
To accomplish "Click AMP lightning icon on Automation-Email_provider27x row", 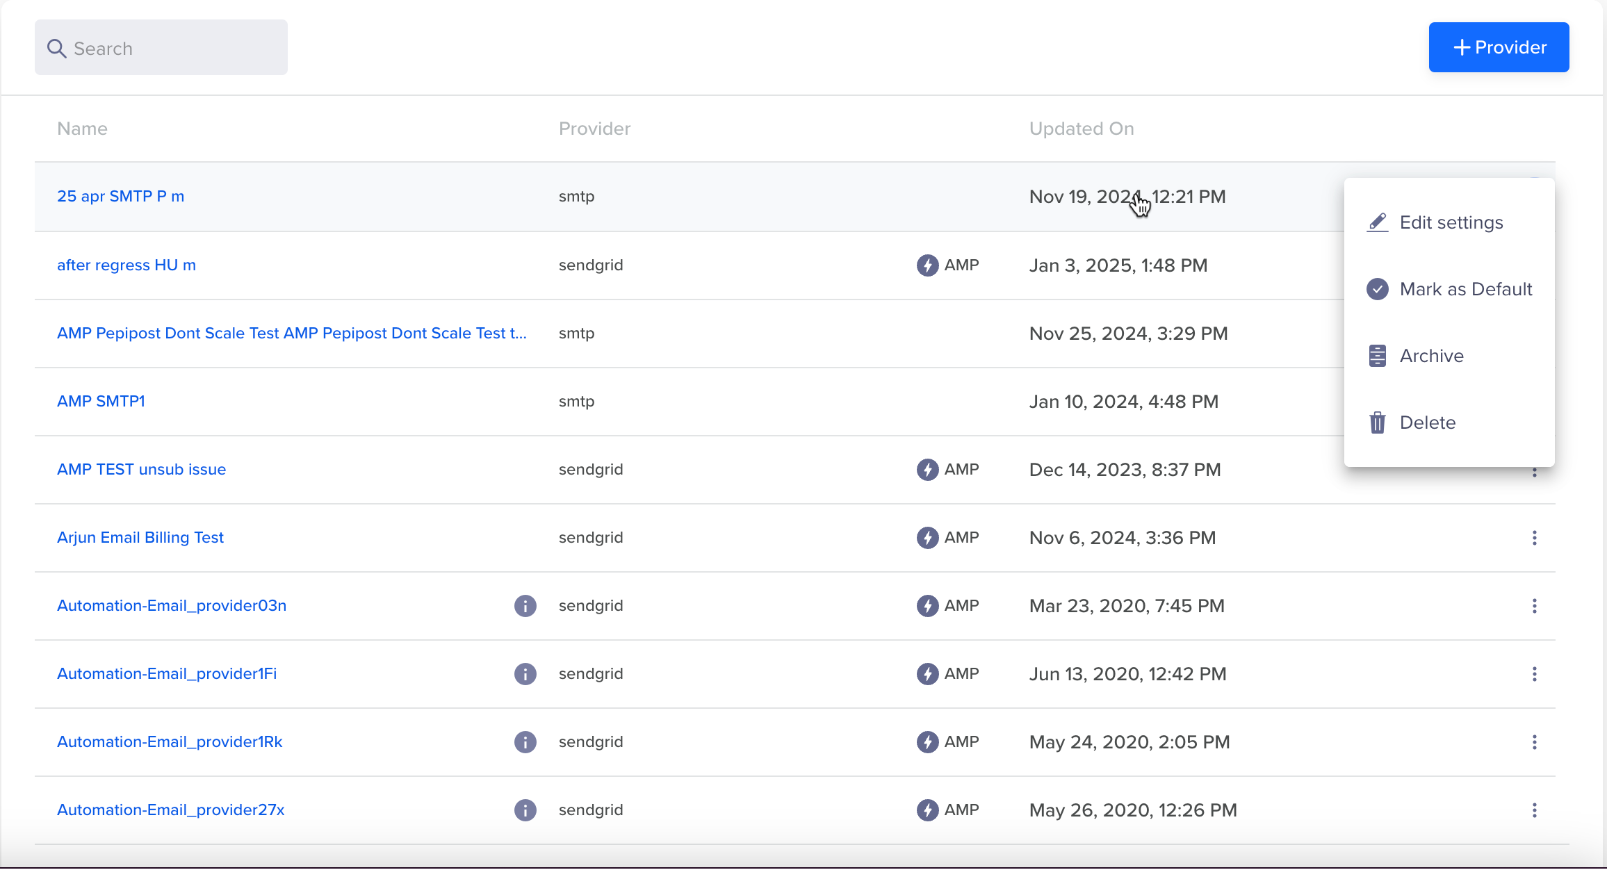I will point(927,810).
